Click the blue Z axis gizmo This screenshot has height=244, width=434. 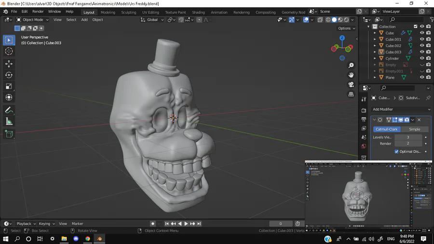342,38
